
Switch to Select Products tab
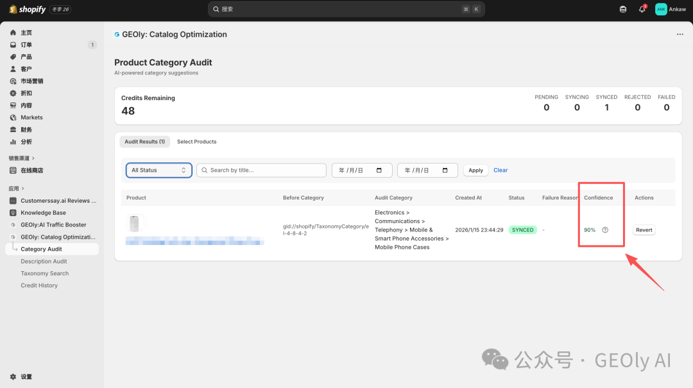(197, 142)
